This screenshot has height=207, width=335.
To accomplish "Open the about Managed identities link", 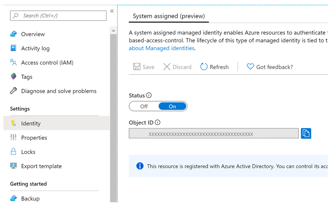I will [161, 48].
